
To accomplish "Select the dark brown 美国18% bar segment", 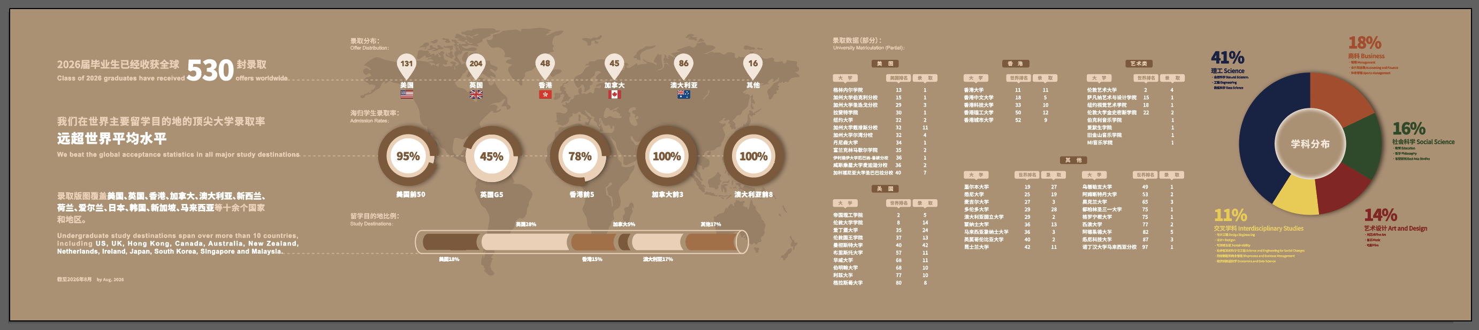I will click(x=451, y=242).
